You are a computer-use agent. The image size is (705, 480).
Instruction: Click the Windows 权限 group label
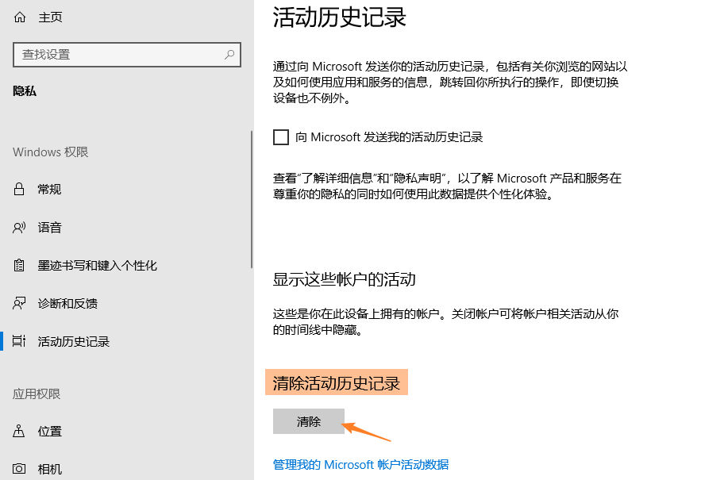pos(50,152)
